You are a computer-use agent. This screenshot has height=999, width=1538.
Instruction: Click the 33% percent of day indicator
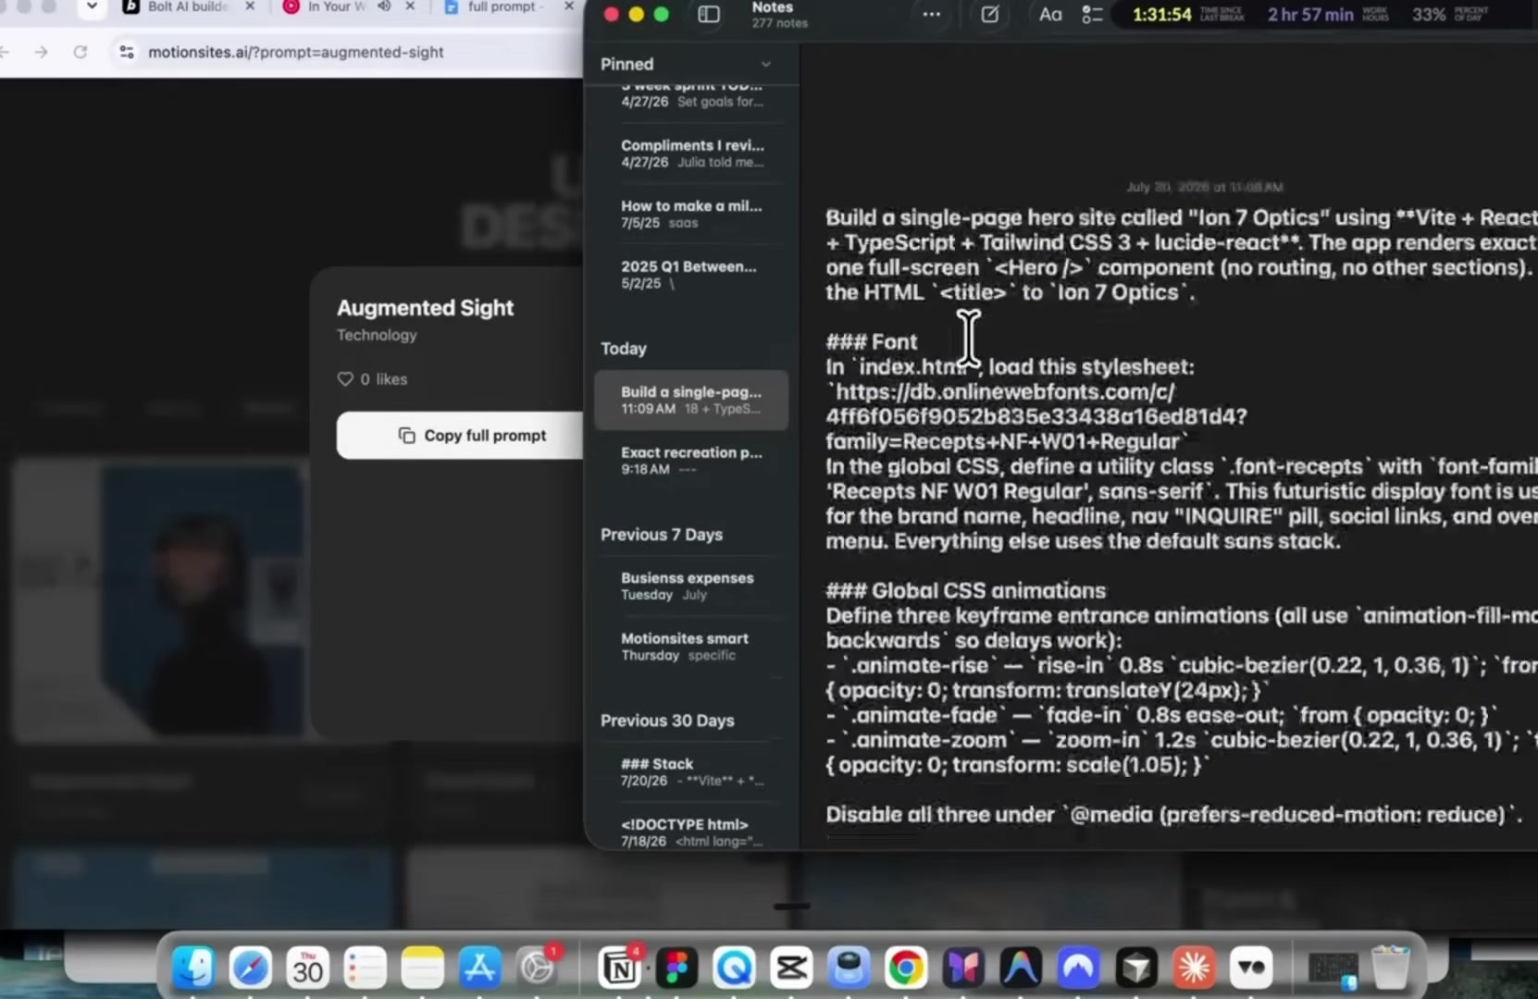pyautogui.click(x=1429, y=14)
